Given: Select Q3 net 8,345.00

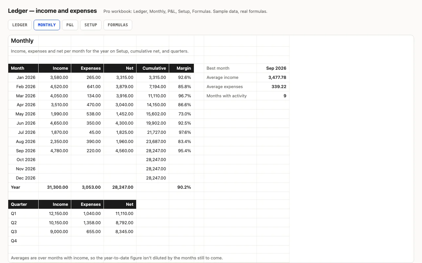Looking at the screenshot, I should point(120,231).
